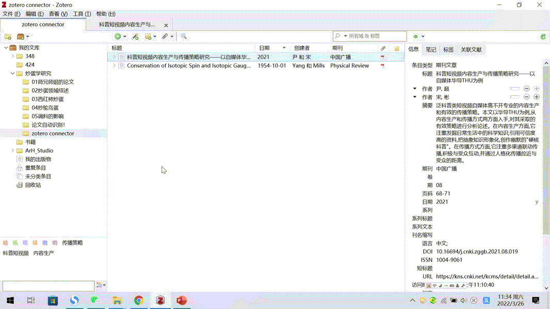
Task: Close the 科普短视频内容生产与 tab
Action: coord(166,25)
